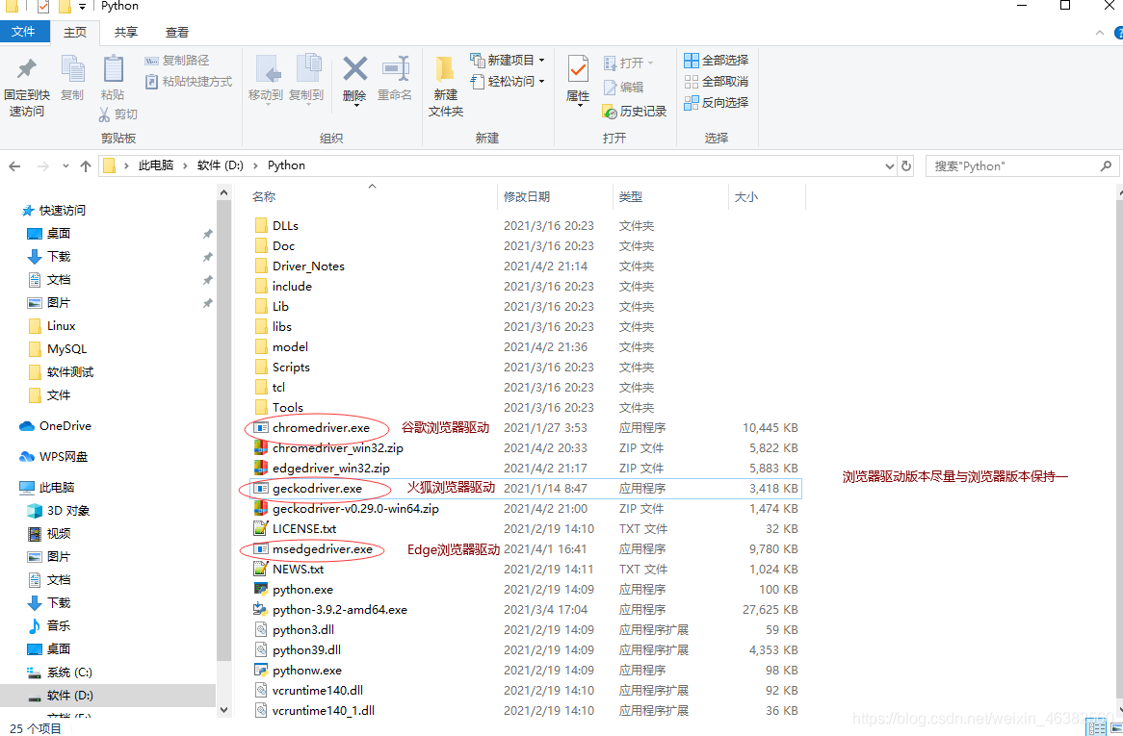Viewport: 1123px width, 736px height.
Task: Click the New folder icon
Action: point(446,69)
